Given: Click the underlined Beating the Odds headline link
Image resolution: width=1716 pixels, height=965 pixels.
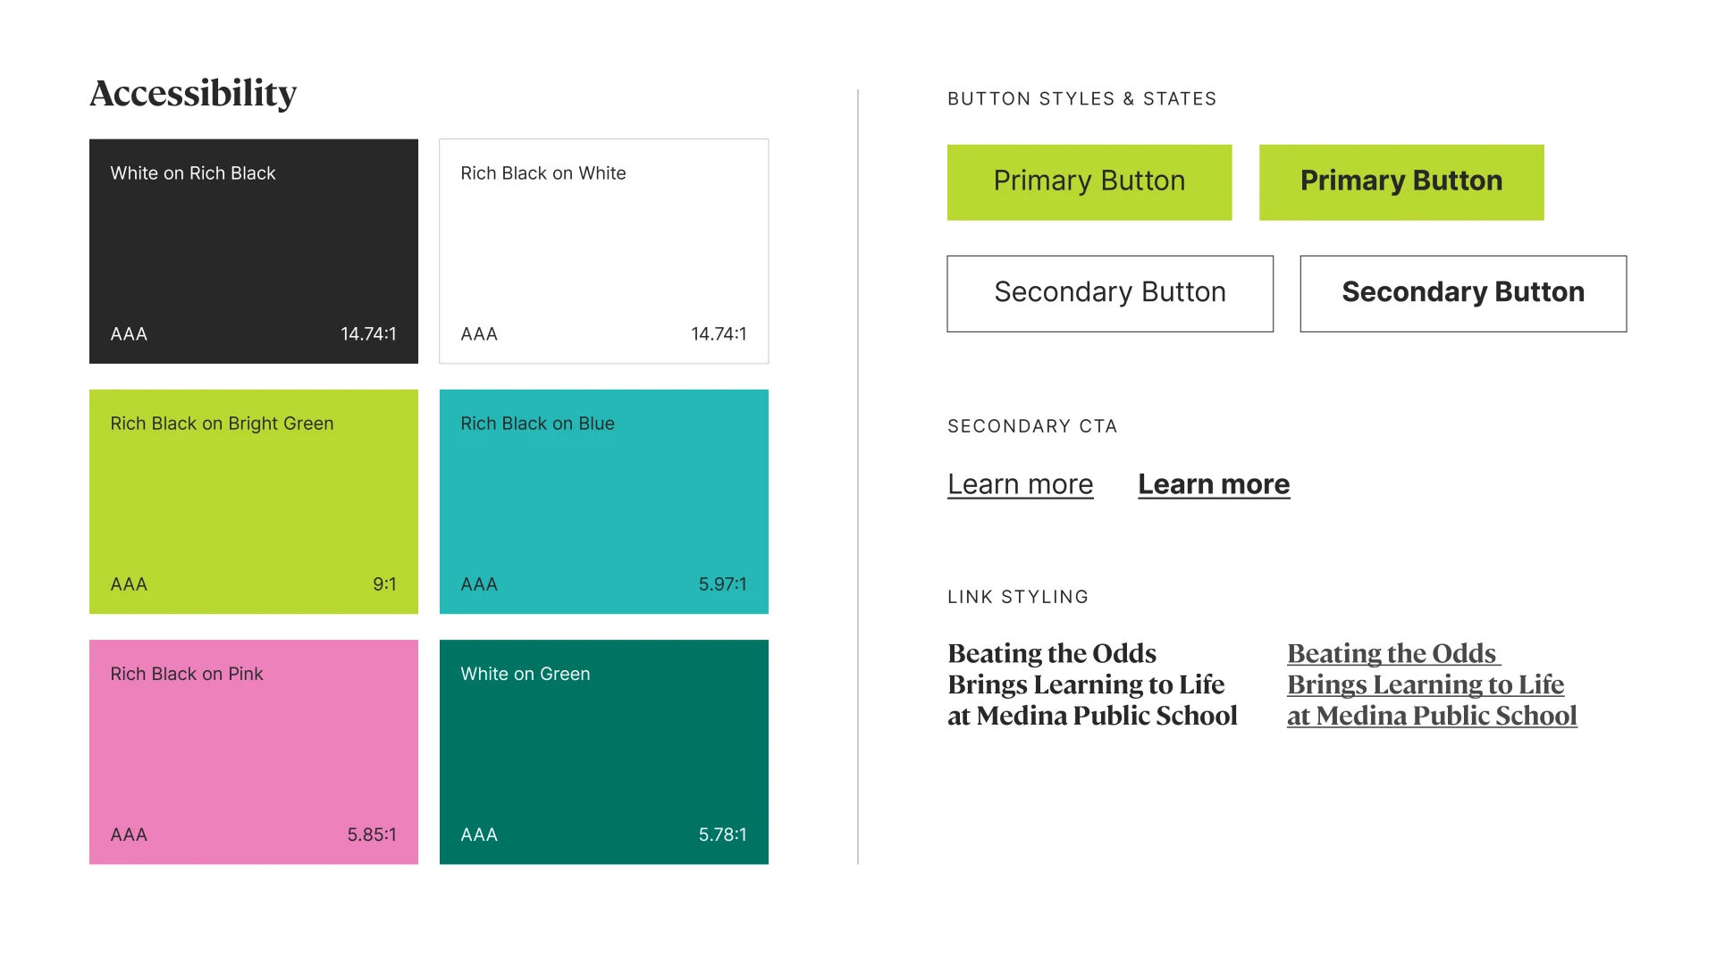Looking at the screenshot, I should [1430, 684].
